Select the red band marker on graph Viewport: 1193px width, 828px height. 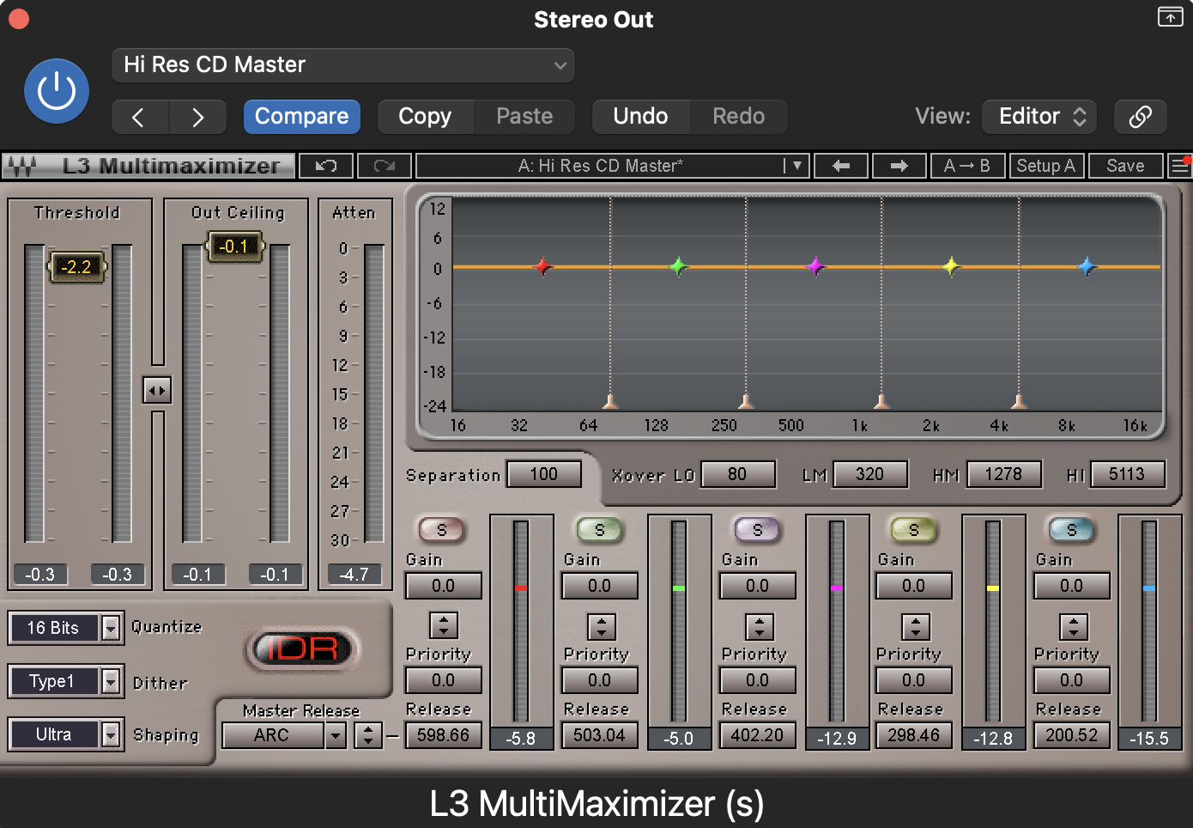coord(542,266)
